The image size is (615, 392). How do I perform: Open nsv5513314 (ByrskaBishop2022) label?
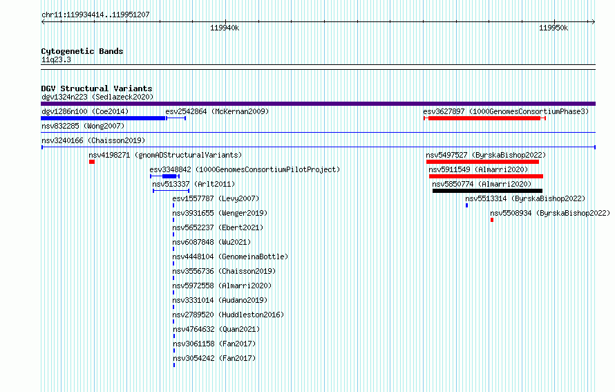point(525,198)
